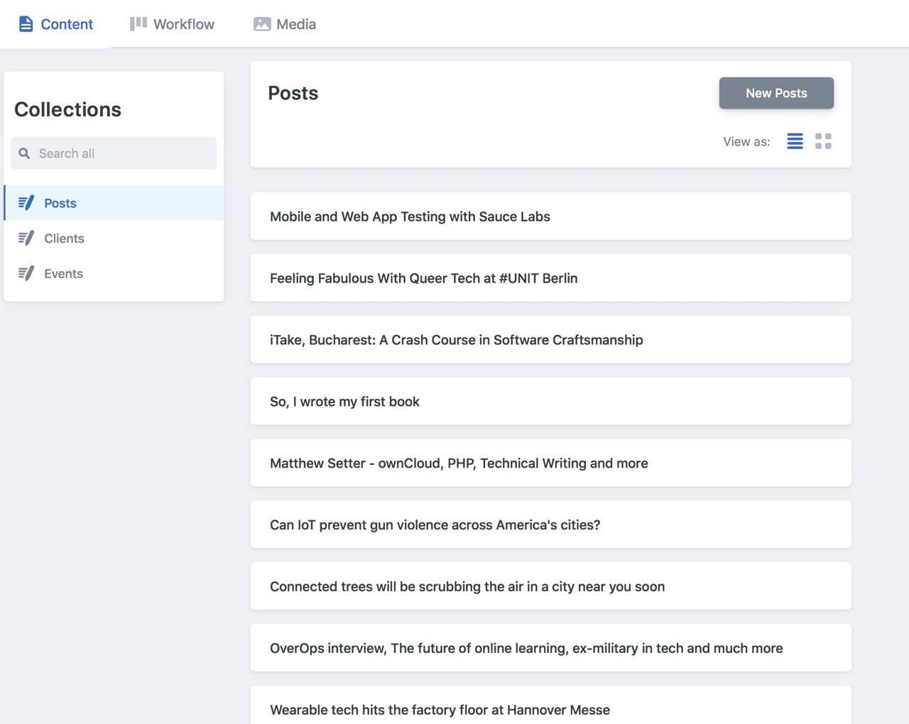
Task: Click the Posts collection pencil icon
Action: point(26,203)
